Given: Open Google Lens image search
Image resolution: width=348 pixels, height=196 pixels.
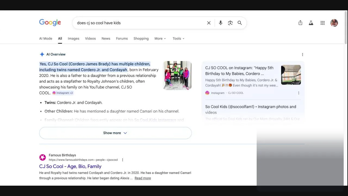Looking at the screenshot, I should 230,23.
